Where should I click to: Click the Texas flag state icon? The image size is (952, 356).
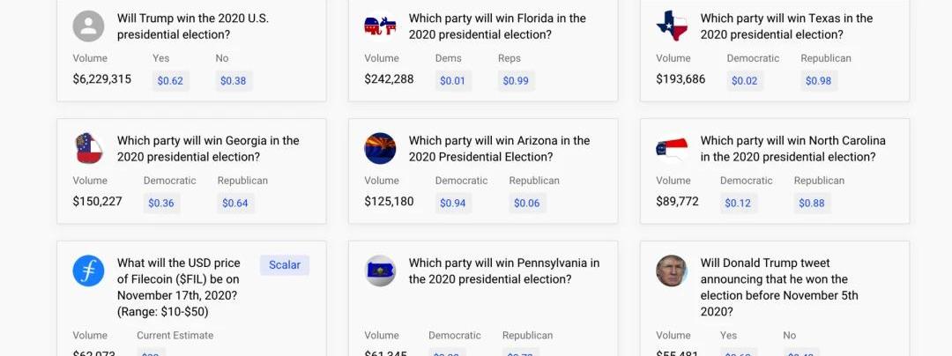click(x=672, y=26)
